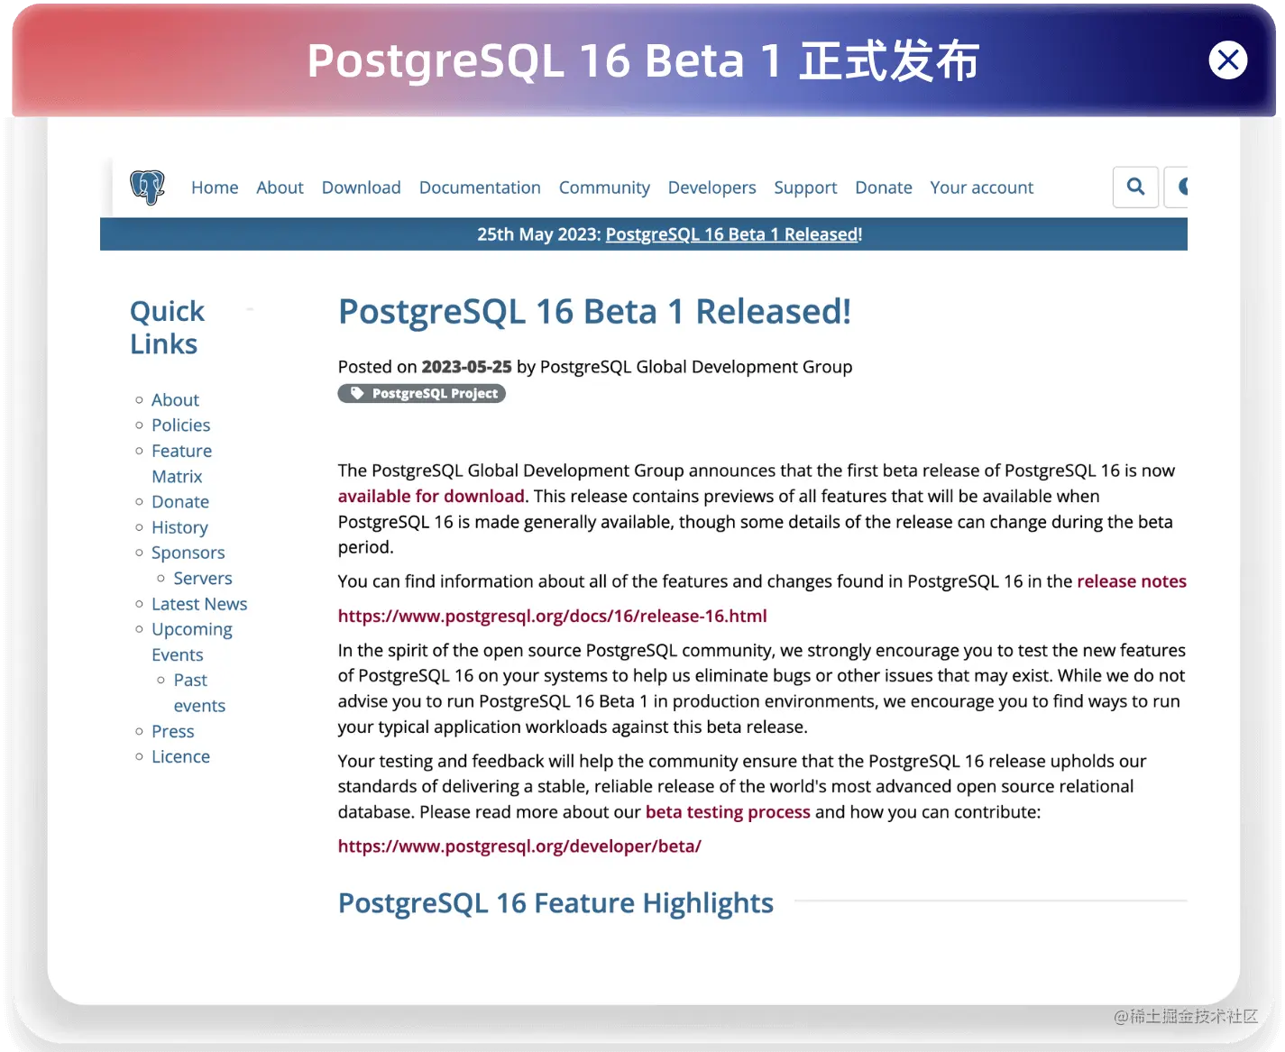Screen dimensions: 1285x1052
Task: Follow the beta testing process link
Action: [x=728, y=812]
